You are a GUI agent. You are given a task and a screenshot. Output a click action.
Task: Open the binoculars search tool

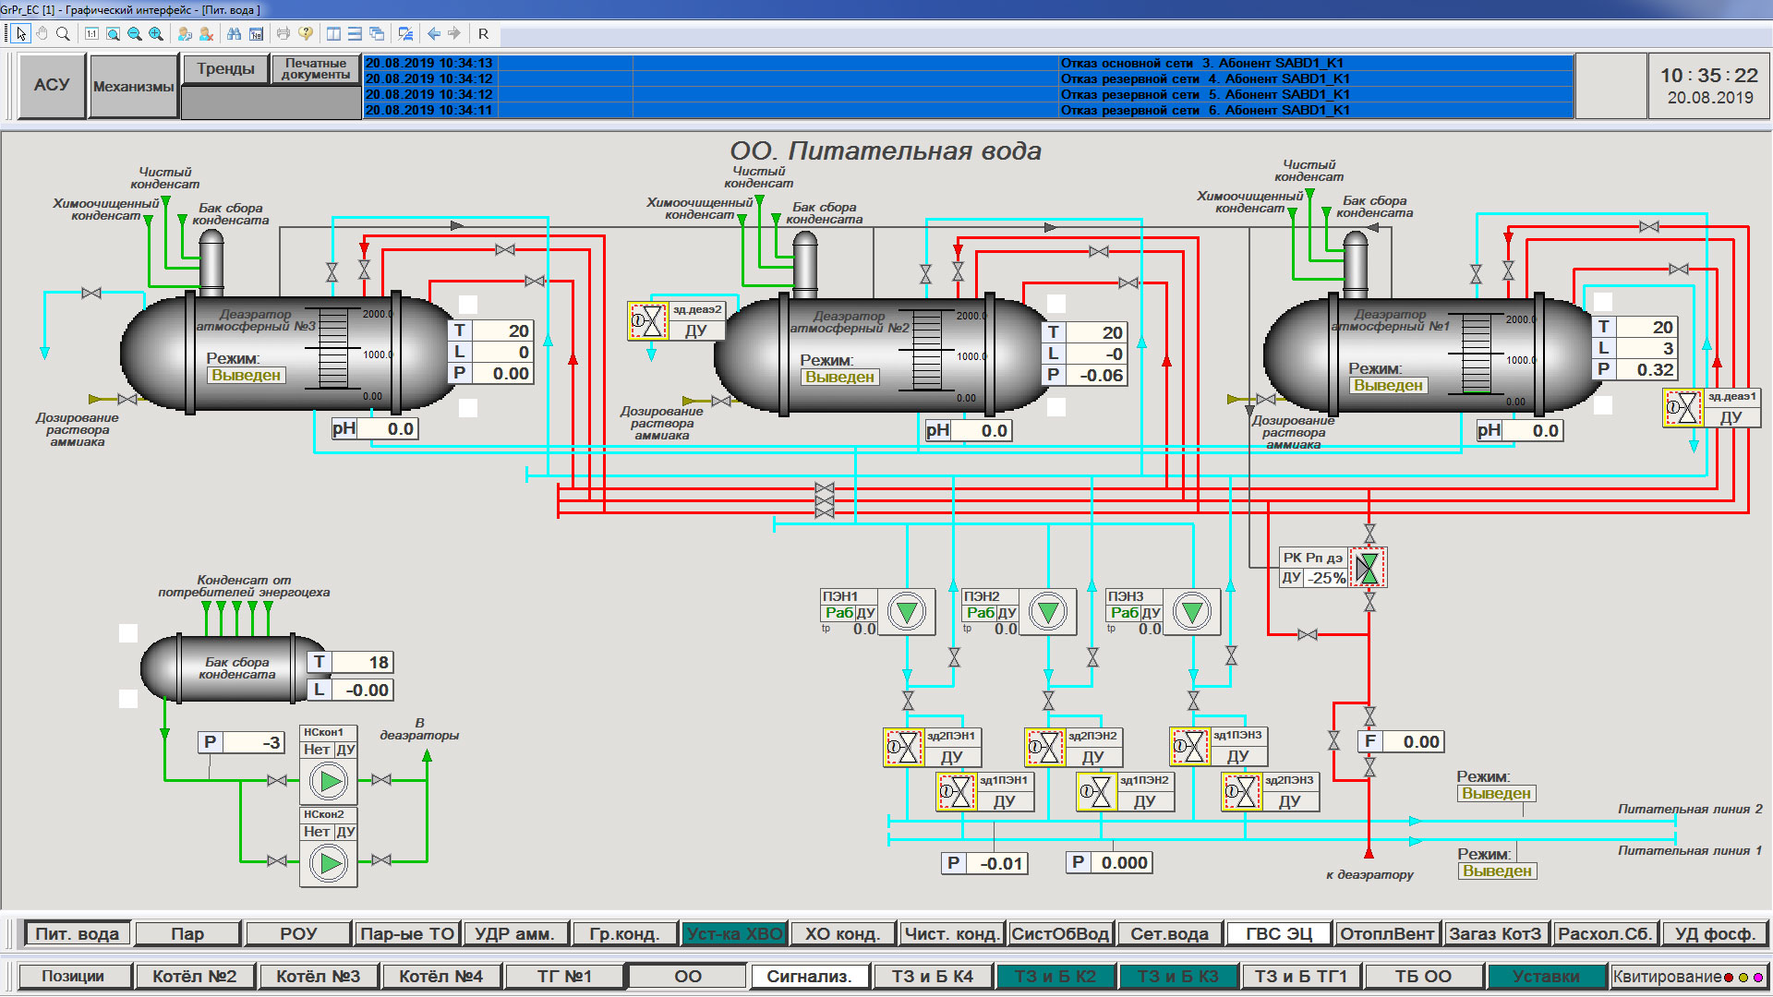(235, 34)
